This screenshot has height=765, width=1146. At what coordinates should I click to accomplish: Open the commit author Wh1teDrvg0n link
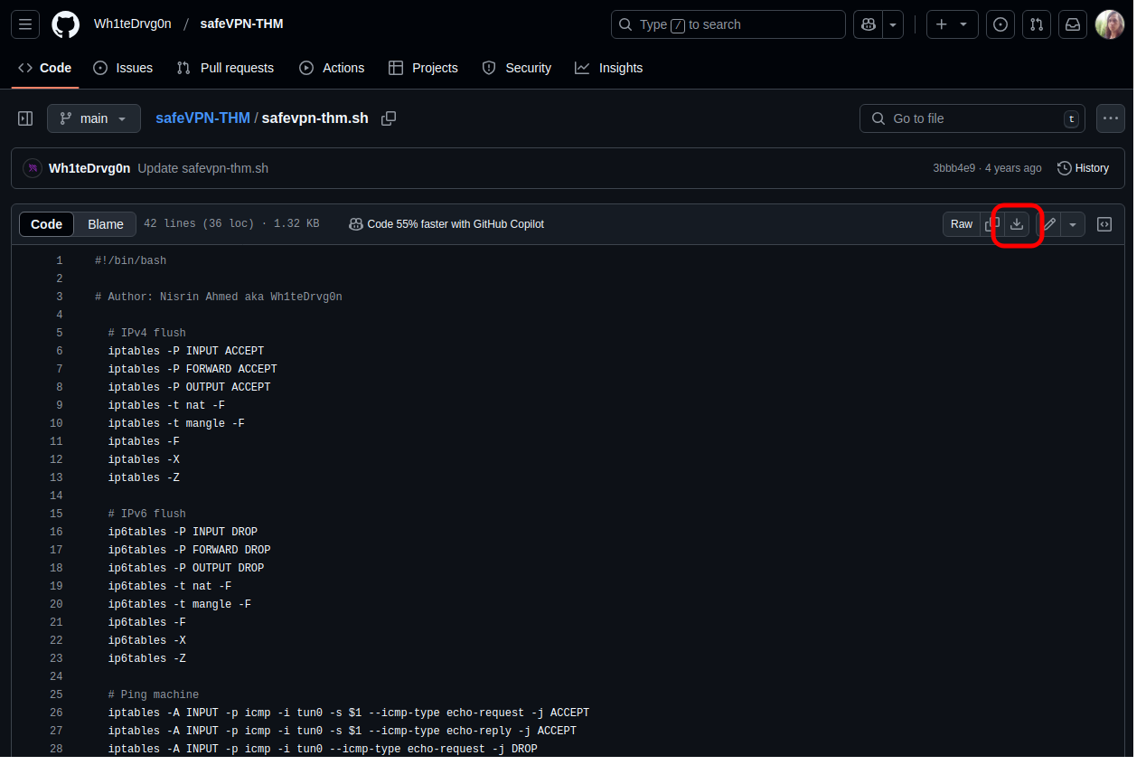pyautogui.click(x=89, y=168)
